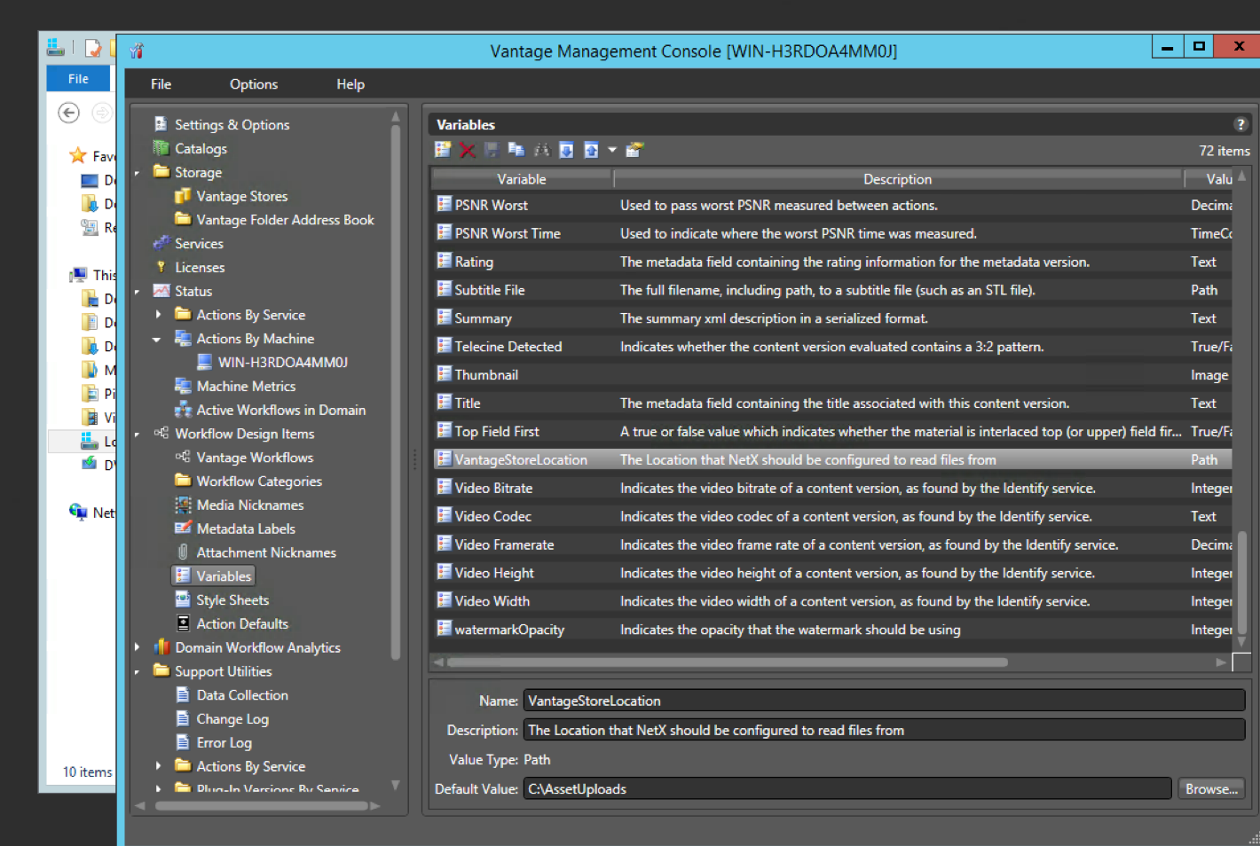Image resolution: width=1260 pixels, height=846 pixels.
Task: Click the Description input field
Action: click(x=884, y=730)
